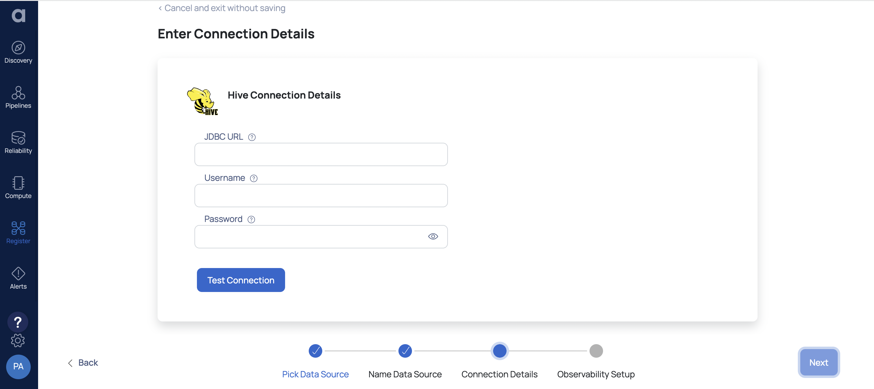Viewport: 874px width, 389px height.
Task: Click the gray Observability Setup step circle
Action: [x=596, y=351]
